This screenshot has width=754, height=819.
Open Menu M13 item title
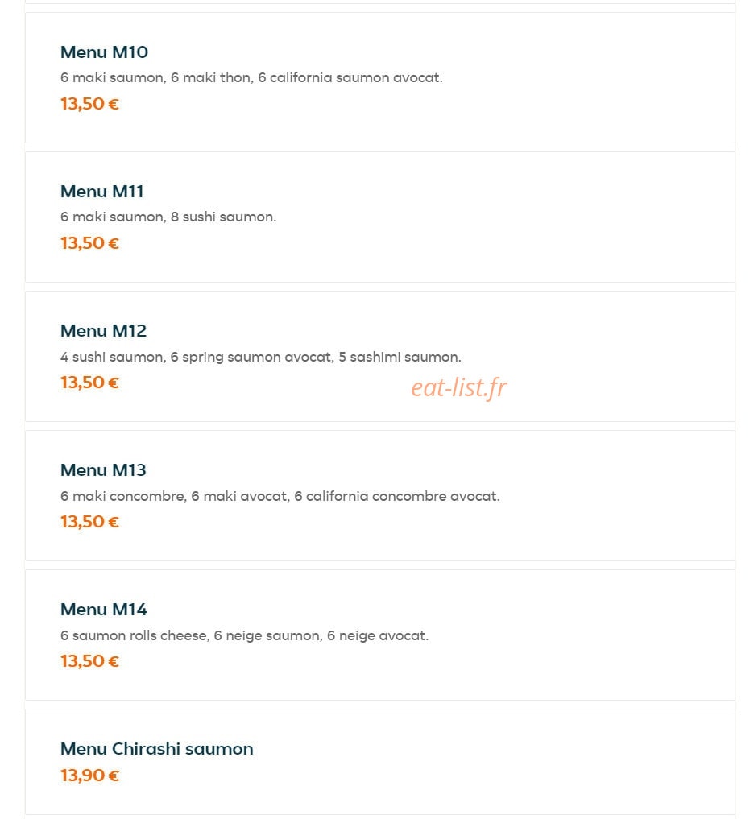point(103,470)
